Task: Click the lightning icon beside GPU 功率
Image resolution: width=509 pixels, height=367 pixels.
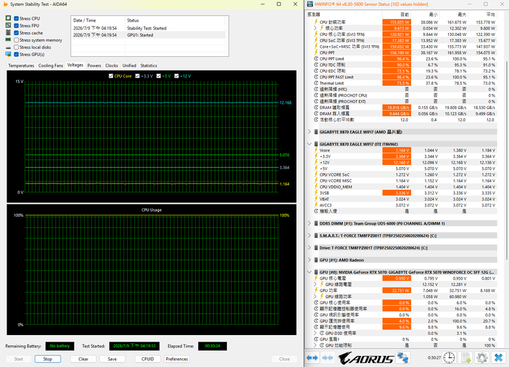Action: click(x=316, y=291)
